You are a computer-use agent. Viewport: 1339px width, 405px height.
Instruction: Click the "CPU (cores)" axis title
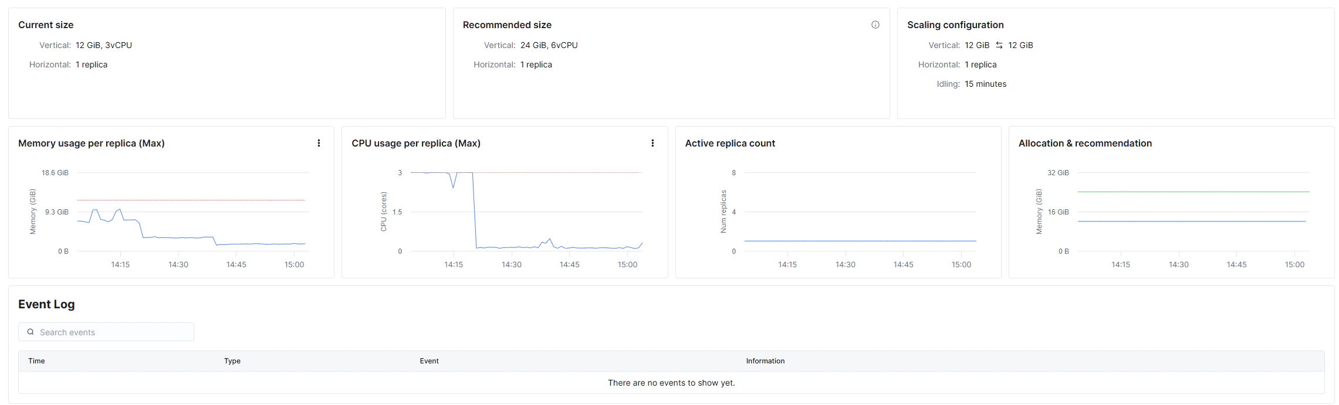point(383,212)
